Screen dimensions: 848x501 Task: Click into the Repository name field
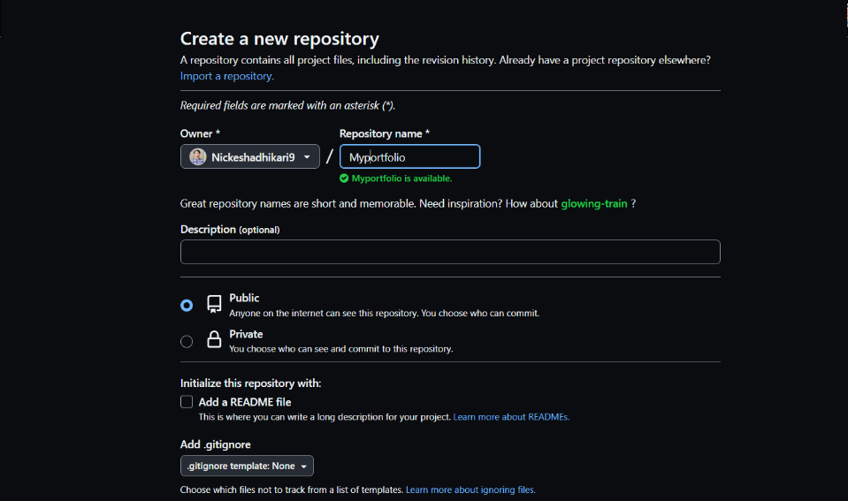pyautogui.click(x=409, y=156)
